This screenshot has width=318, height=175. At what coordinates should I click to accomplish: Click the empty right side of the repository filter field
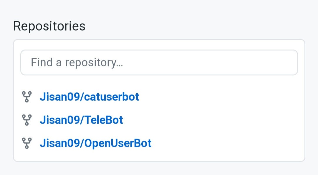(250, 63)
